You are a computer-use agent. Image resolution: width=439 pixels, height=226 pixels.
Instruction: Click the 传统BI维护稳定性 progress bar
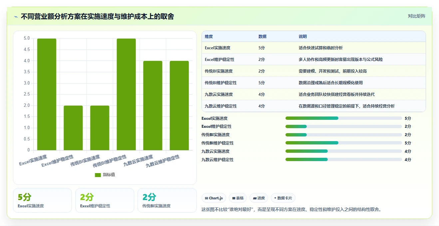(343, 143)
